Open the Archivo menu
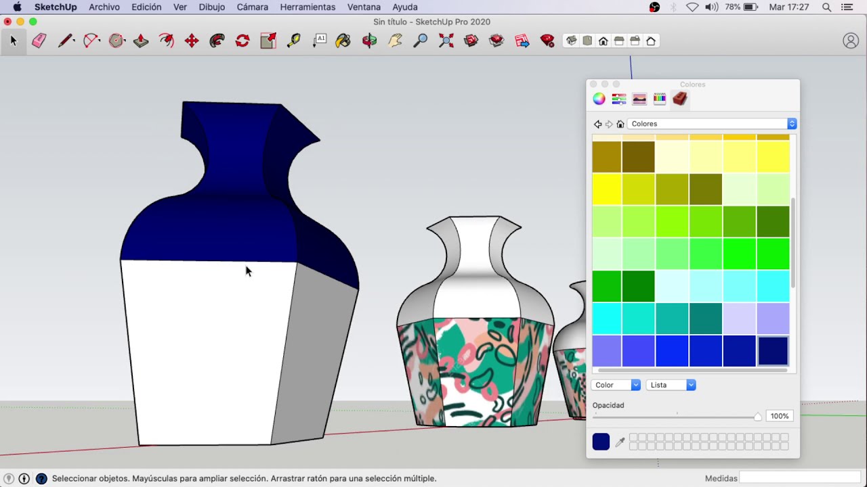The height and width of the screenshot is (487, 867). coord(104,7)
